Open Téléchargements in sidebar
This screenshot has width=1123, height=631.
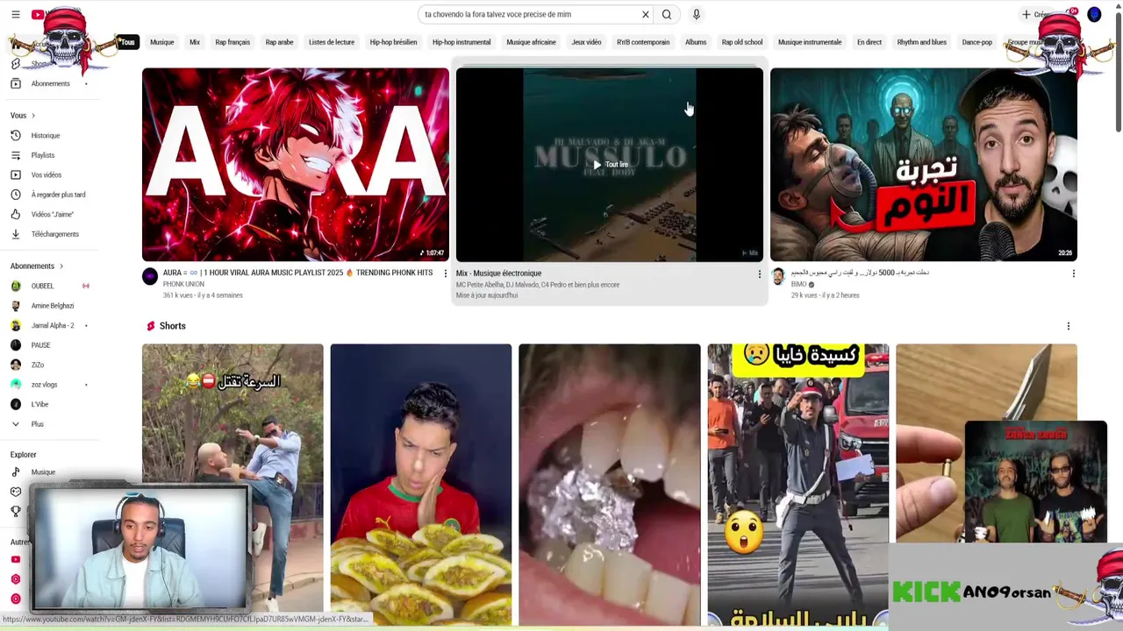pos(55,234)
